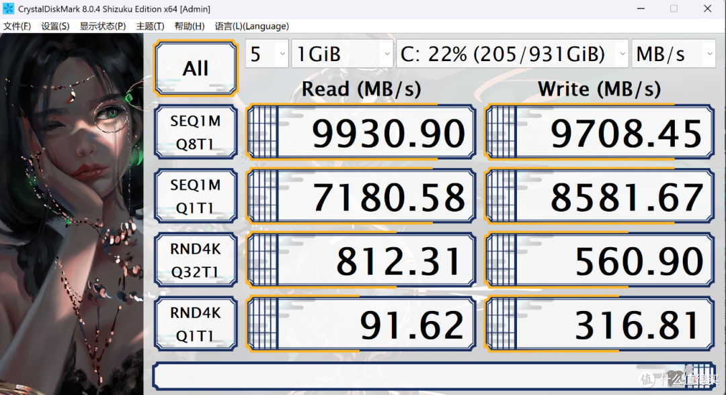
Task: Click the SEQ1M Q1T1 write value 8581.67
Action: click(x=599, y=196)
